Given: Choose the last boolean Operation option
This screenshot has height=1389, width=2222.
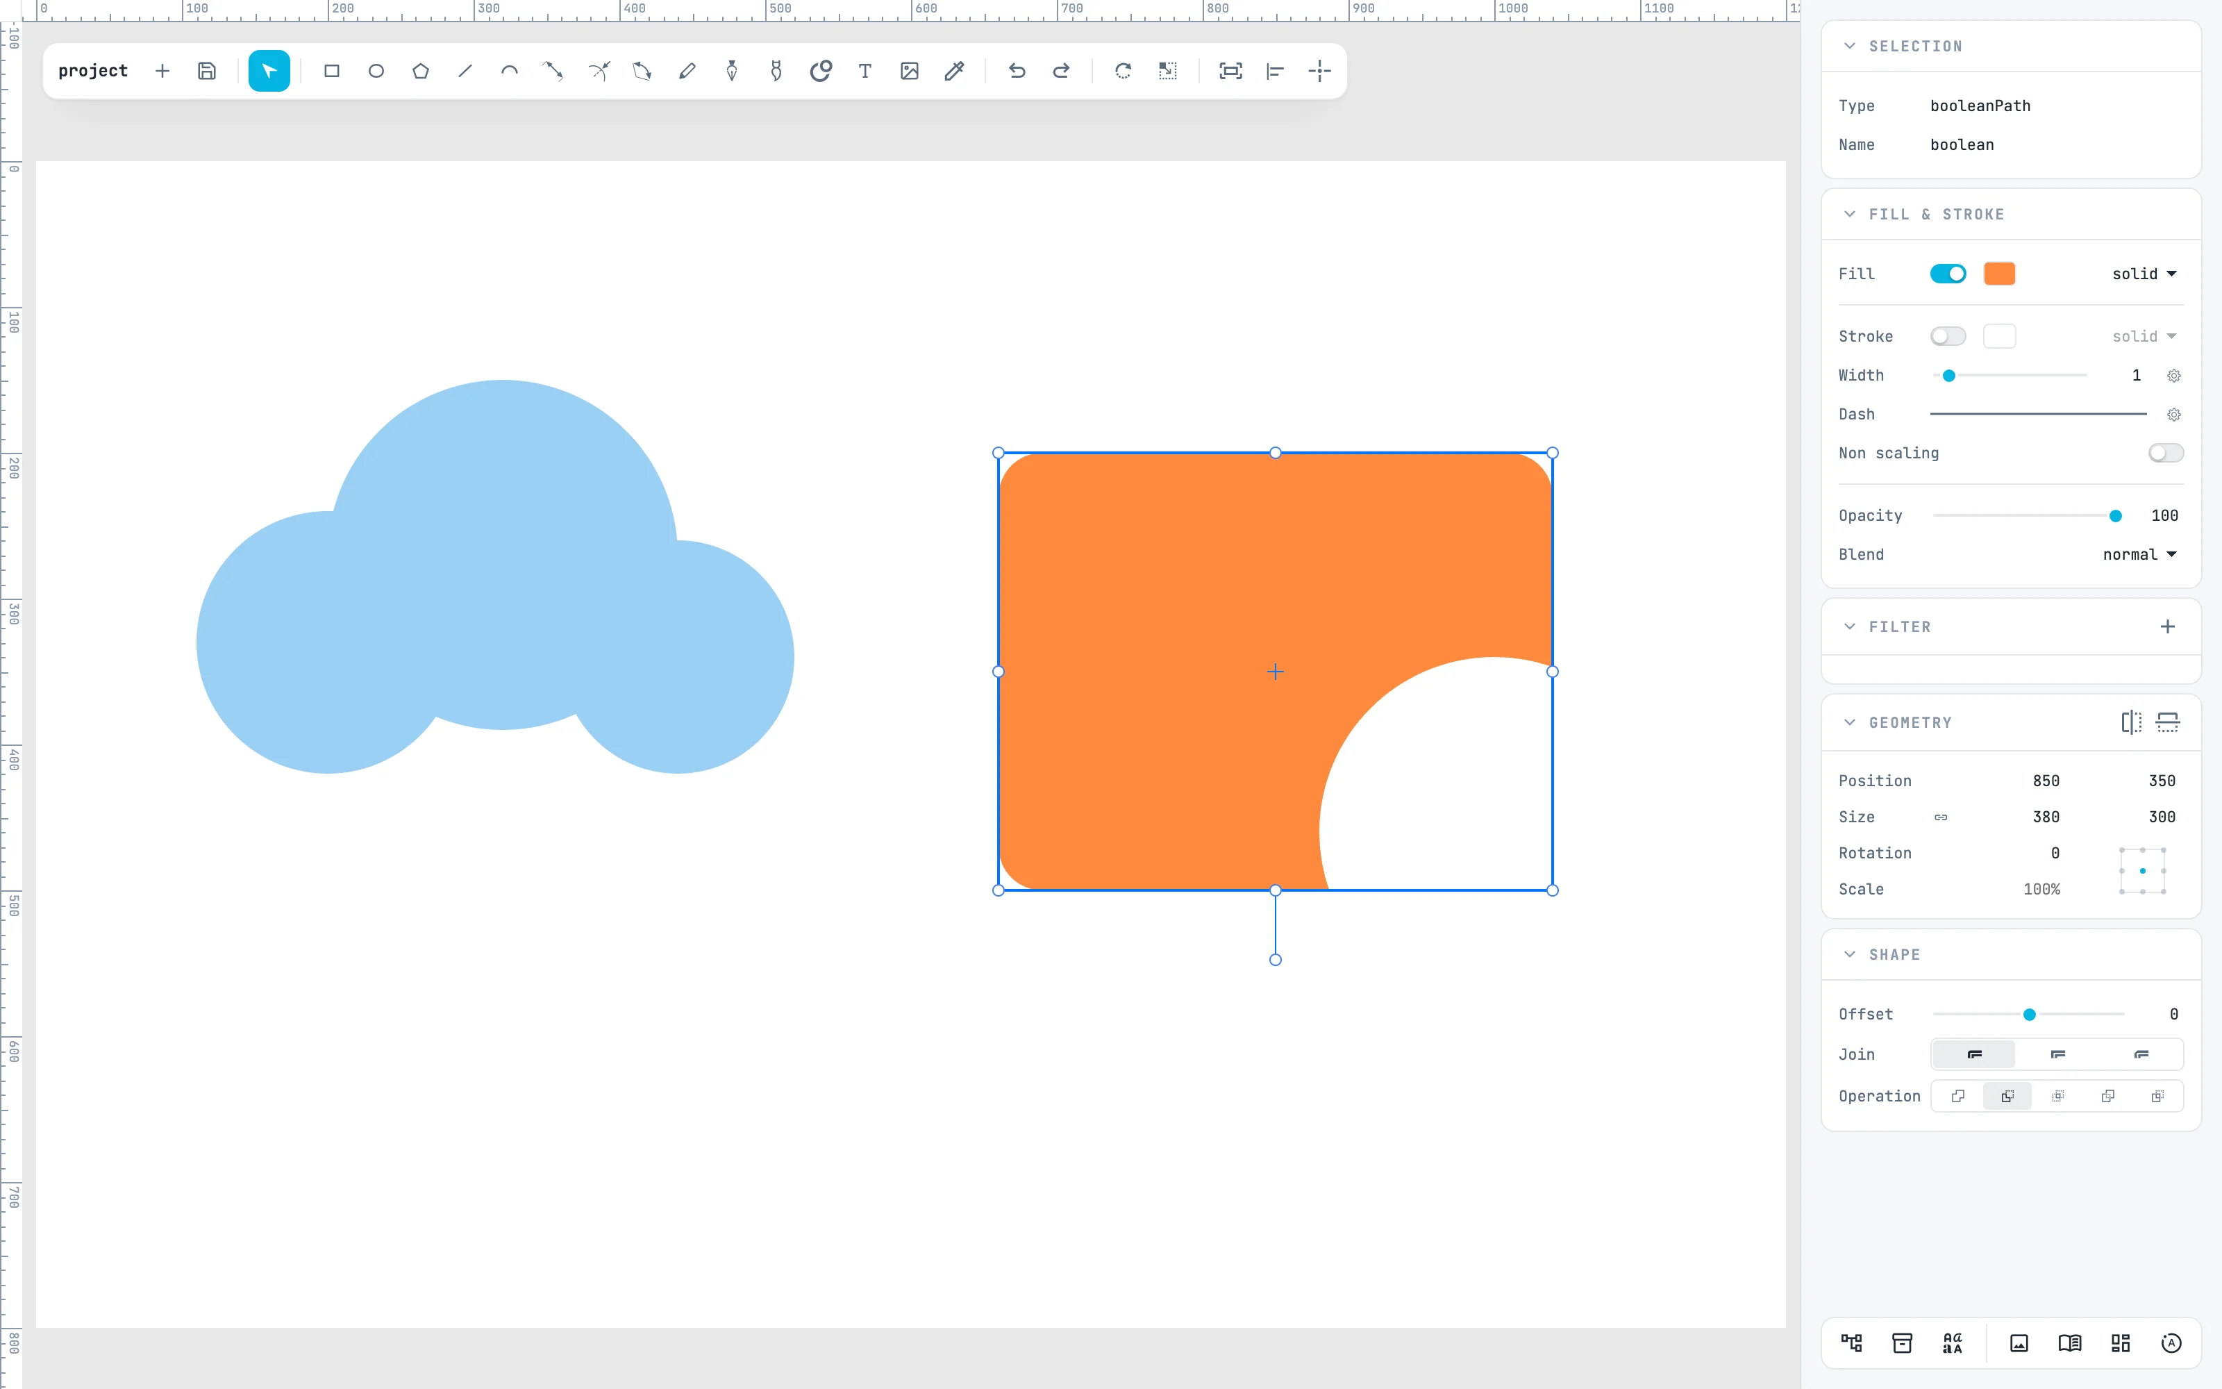Looking at the screenshot, I should [2157, 1096].
